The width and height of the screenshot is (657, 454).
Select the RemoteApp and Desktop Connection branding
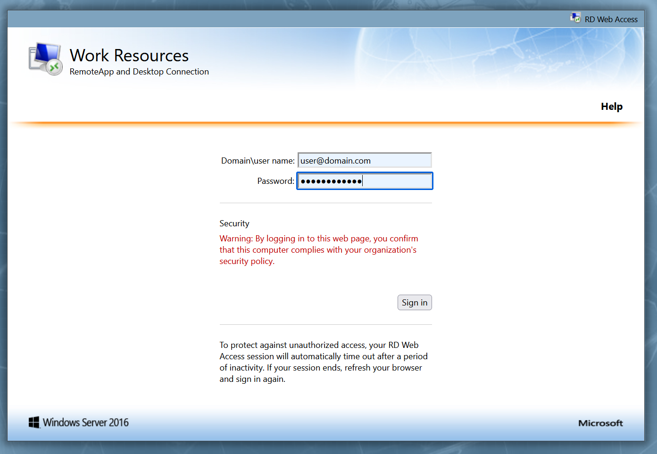139,71
